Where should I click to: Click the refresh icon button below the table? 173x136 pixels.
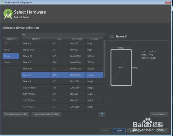(x=102, y=114)
